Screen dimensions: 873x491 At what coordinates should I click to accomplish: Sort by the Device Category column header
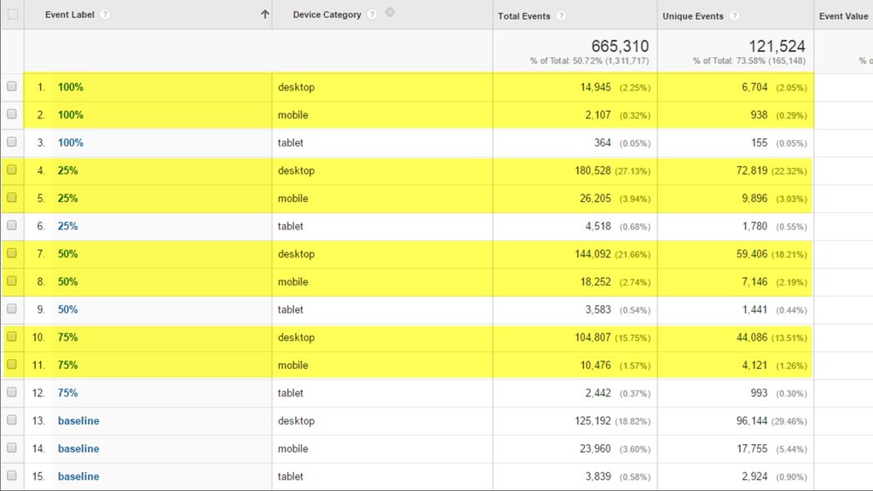pyautogui.click(x=327, y=14)
